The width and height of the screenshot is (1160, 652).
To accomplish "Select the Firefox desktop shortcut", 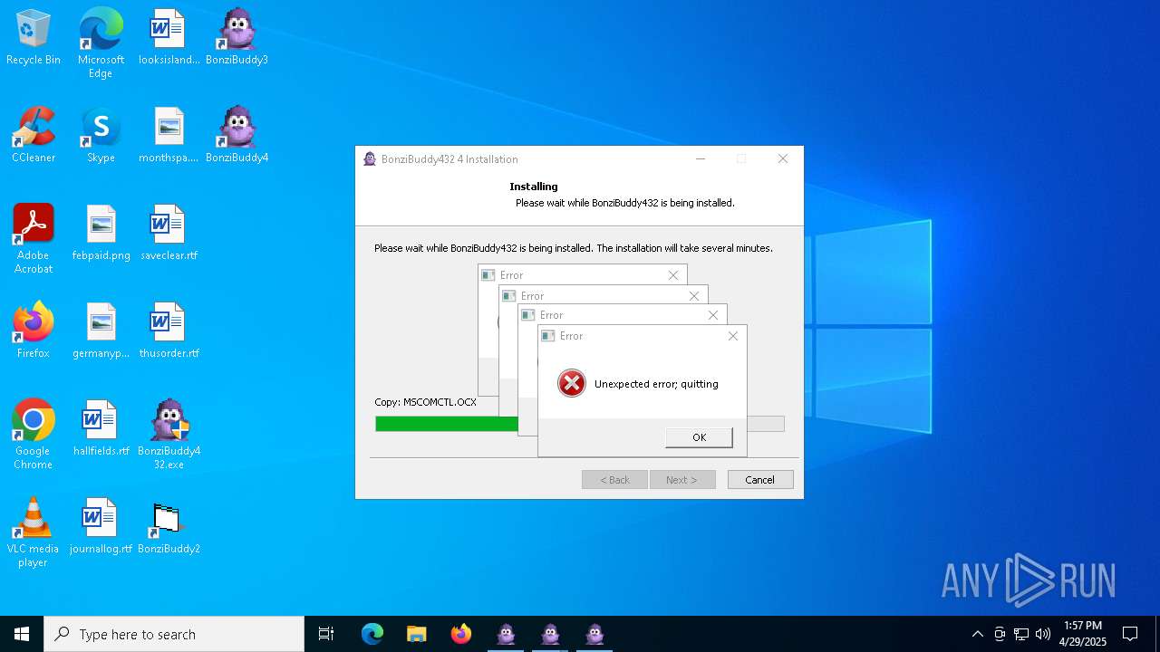I will click(x=34, y=331).
